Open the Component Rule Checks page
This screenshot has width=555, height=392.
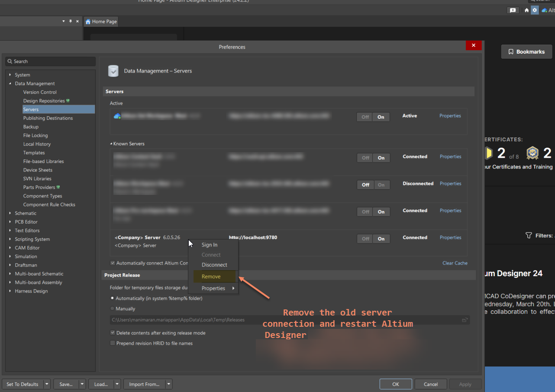[x=49, y=204]
